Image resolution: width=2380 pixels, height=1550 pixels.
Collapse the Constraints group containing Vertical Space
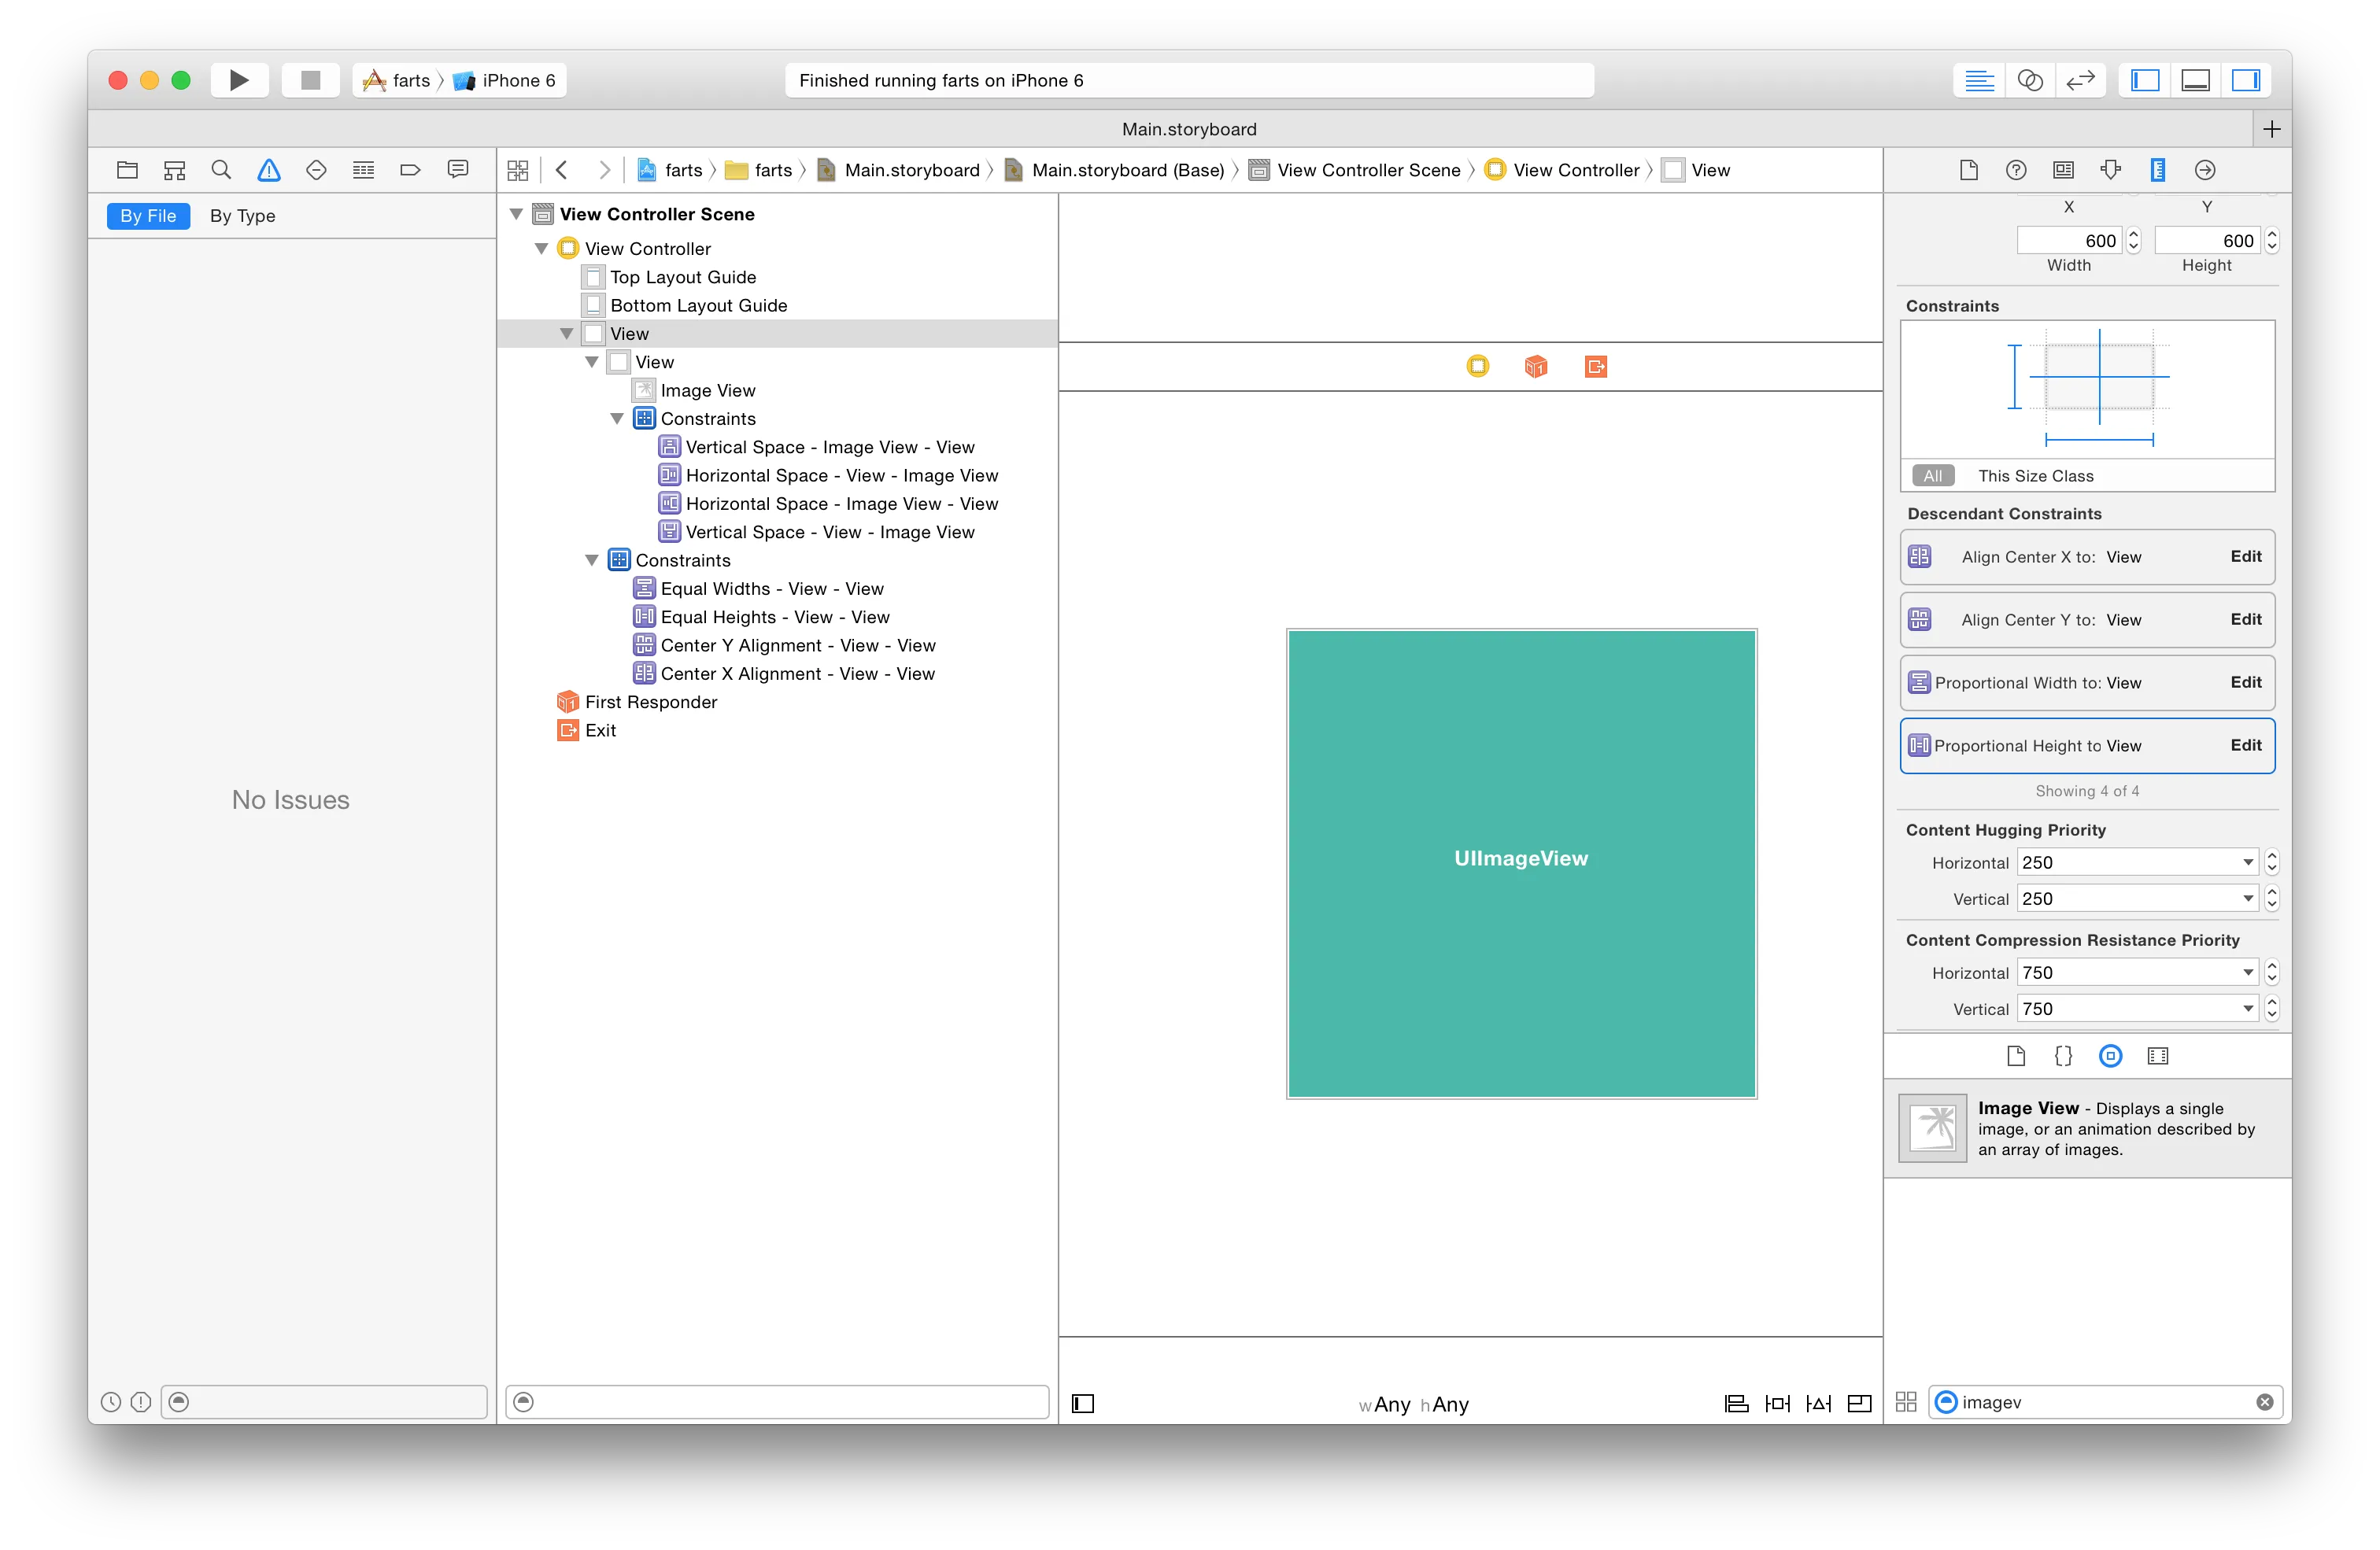617,419
